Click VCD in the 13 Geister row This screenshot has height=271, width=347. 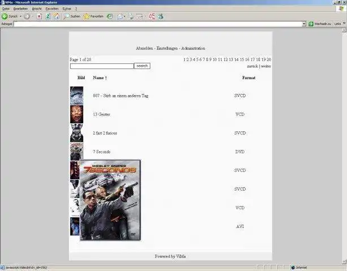click(240, 114)
